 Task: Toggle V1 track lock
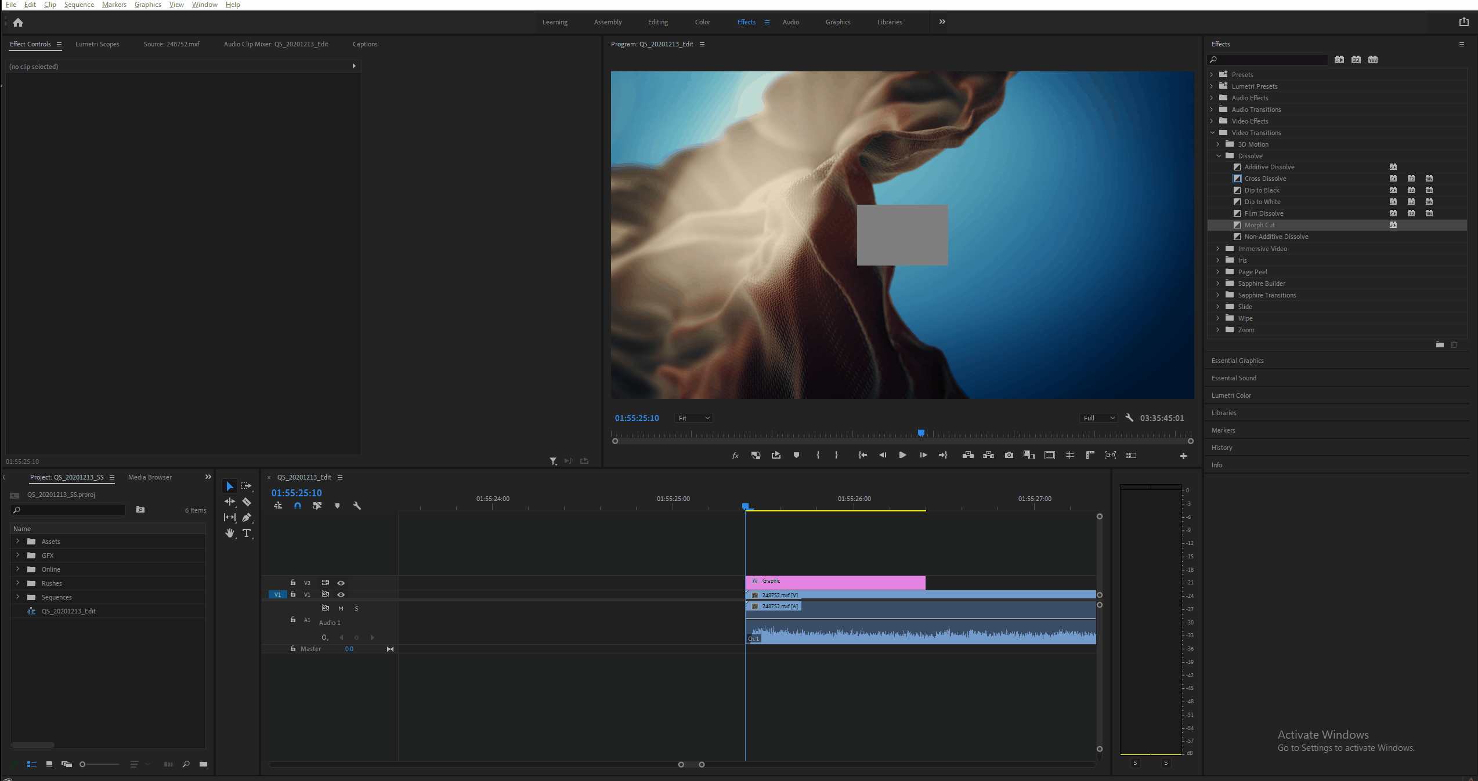pyautogui.click(x=293, y=594)
